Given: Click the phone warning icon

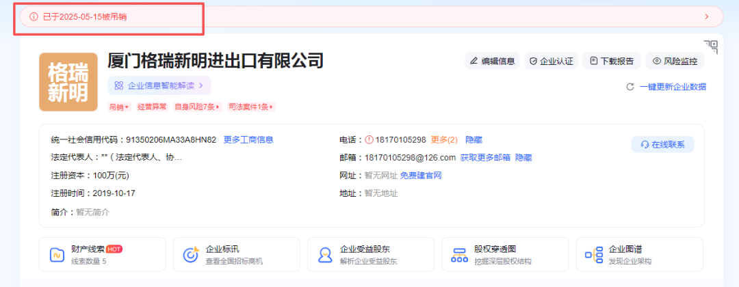Looking at the screenshot, I should point(369,139).
